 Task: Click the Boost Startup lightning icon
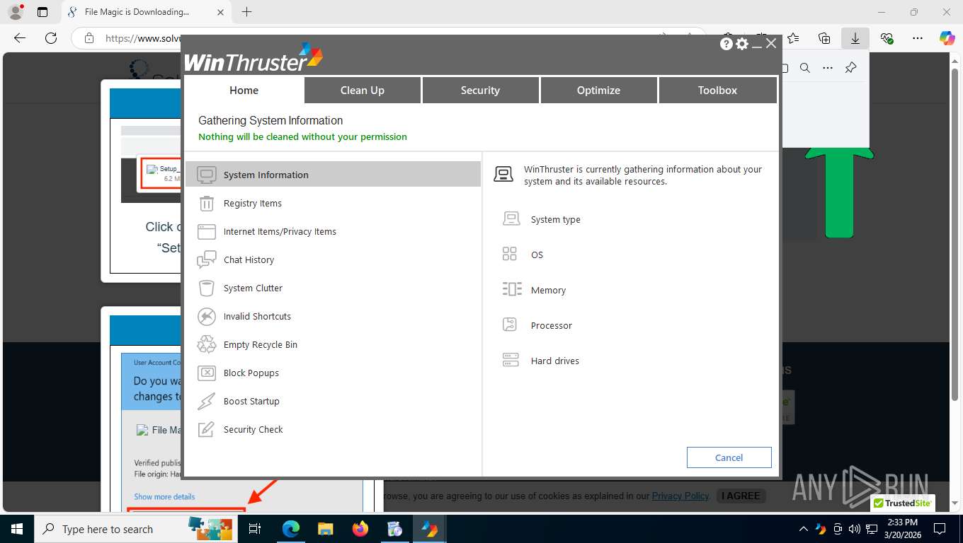tap(206, 401)
